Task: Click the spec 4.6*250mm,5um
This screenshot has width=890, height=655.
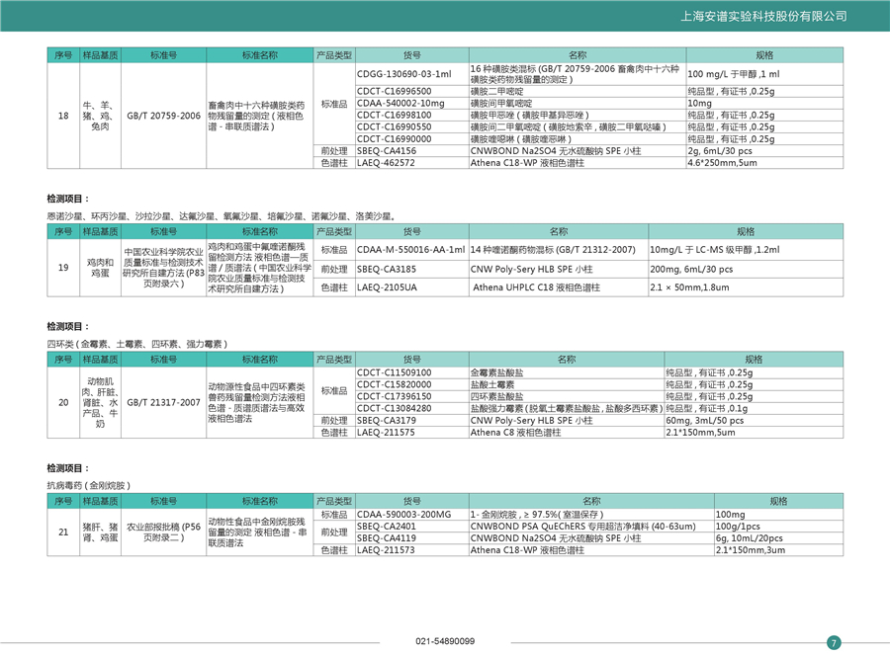Action: tap(723, 163)
